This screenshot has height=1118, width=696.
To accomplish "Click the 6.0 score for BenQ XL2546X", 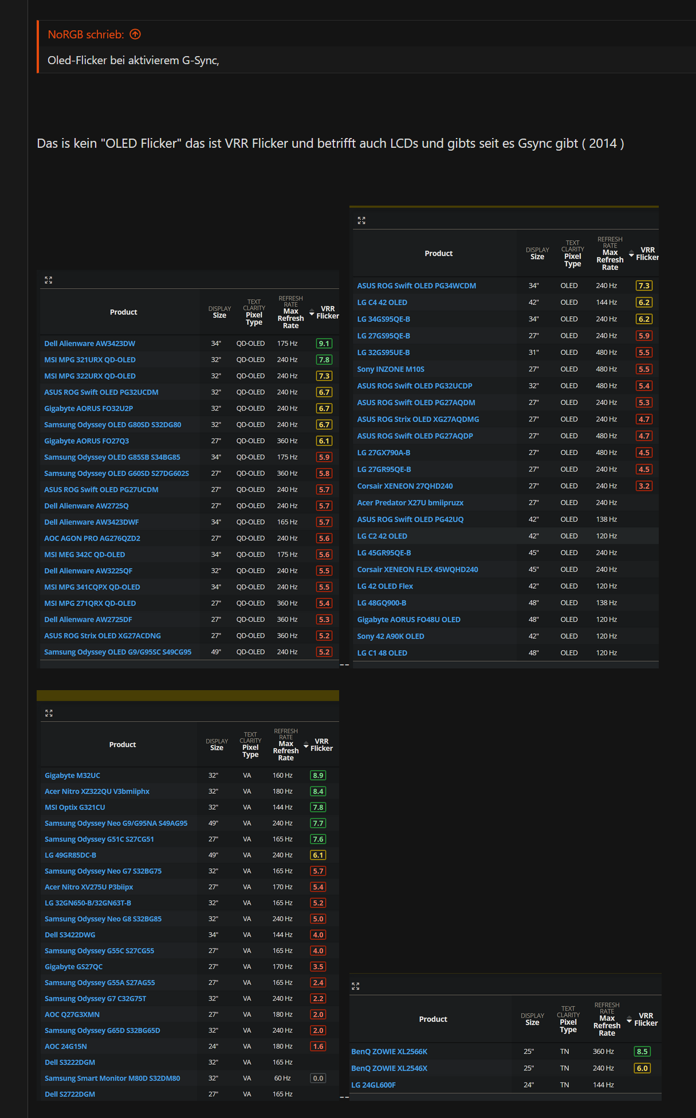I will 643,1068.
